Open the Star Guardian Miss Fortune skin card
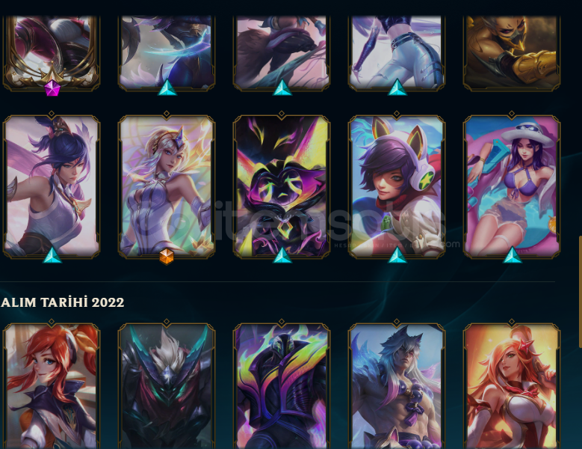Screen dimensions: 582x449 pyautogui.click(x=512, y=386)
